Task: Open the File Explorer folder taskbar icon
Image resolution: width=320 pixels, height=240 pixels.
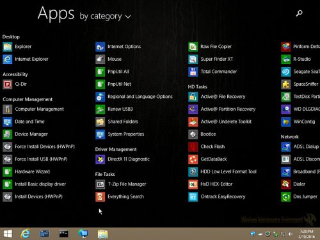Action: point(102,234)
